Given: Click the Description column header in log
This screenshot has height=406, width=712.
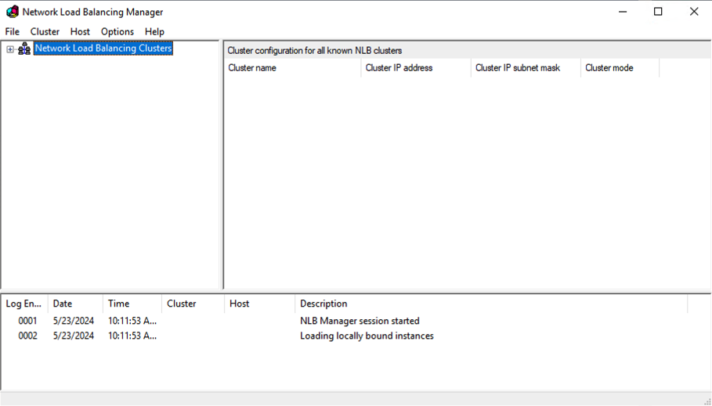Looking at the screenshot, I should coord(490,304).
